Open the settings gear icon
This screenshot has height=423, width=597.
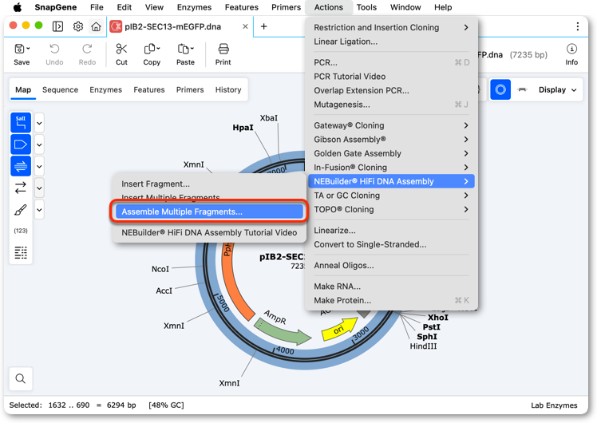click(x=78, y=26)
